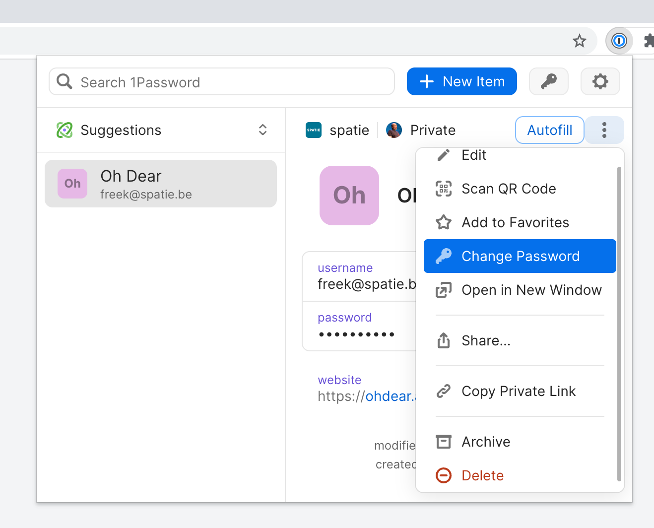This screenshot has height=528, width=654.
Task: Select Add to Favorites
Action: pyautogui.click(x=520, y=222)
